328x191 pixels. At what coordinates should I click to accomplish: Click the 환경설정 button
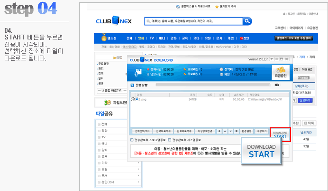pyautogui.click(x=246, y=131)
